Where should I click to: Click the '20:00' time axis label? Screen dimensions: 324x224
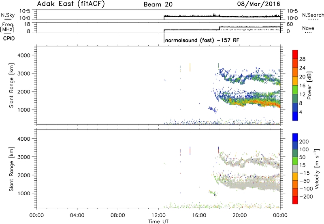pos(240,216)
